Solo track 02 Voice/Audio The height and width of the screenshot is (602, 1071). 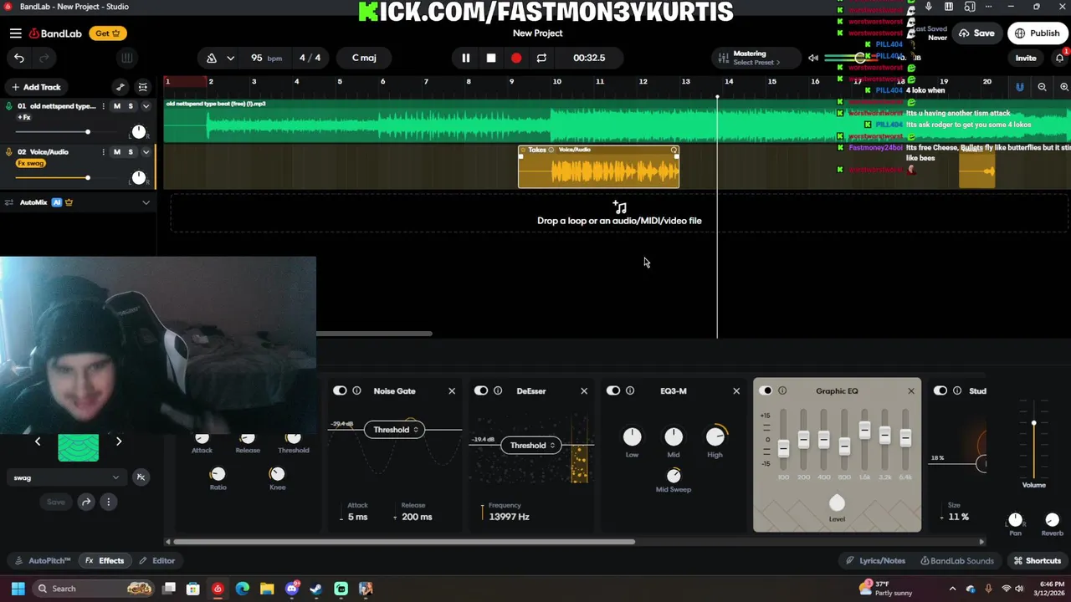(131, 152)
